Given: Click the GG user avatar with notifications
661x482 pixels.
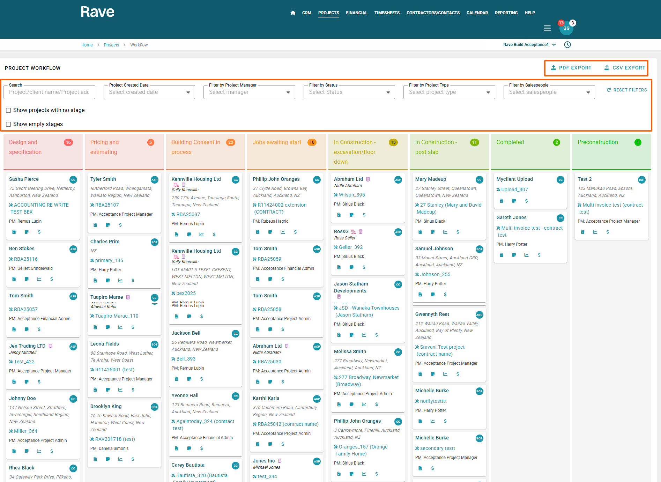Looking at the screenshot, I should tap(566, 28).
